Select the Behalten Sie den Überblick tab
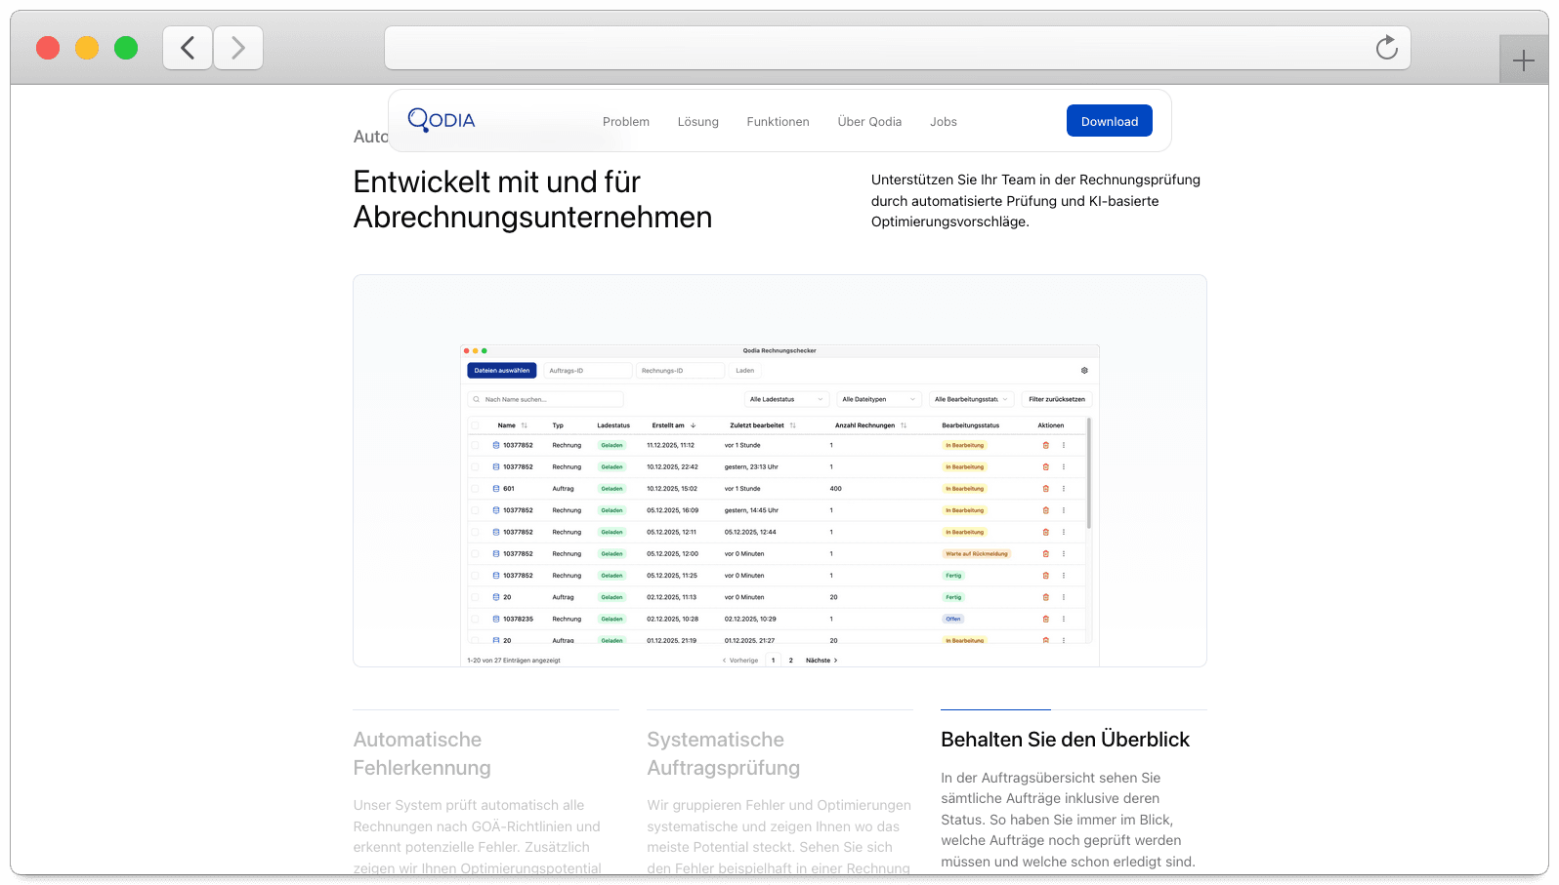 click(1065, 740)
